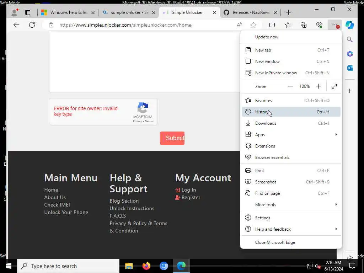This screenshot has width=364, height=273.
Task: Select Find on page
Action: pyautogui.click(x=291, y=193)
